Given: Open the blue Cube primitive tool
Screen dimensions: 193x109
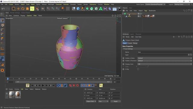Looking at the screenshot, I should (78, 9).
